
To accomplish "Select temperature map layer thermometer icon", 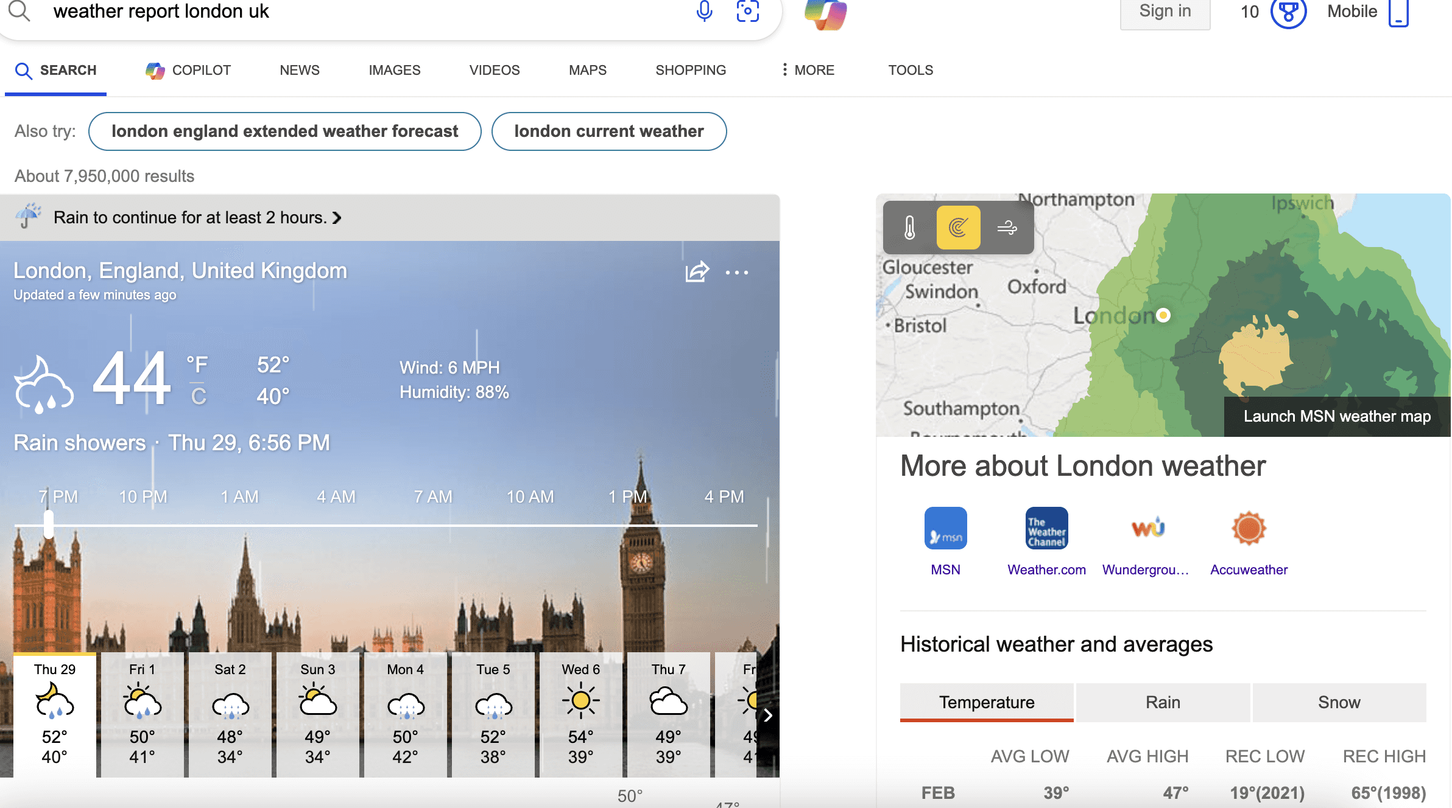I will point(910,228).
